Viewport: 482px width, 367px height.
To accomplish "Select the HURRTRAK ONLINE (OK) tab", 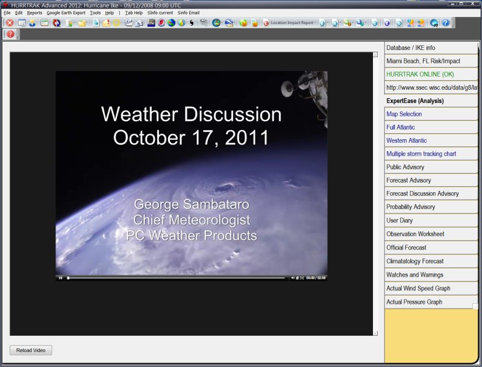I will pyautogui.click(x=431, y=74).
